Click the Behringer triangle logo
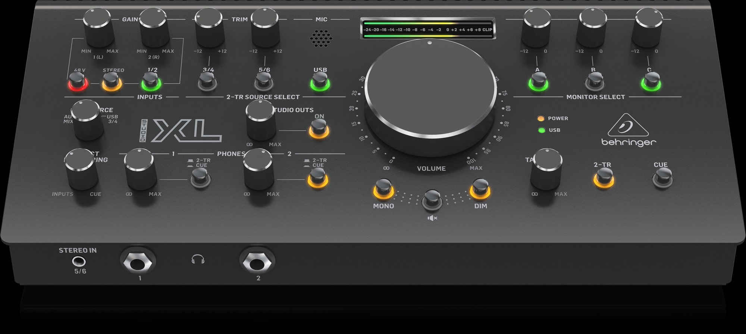 (x=628, y=125)
